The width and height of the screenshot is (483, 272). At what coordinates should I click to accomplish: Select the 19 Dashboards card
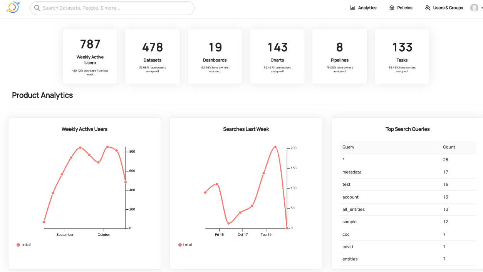click(x=215, y=56)
